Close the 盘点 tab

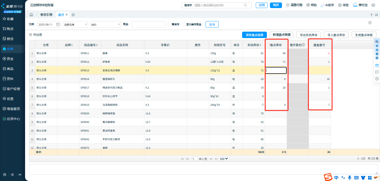[67, 15]
